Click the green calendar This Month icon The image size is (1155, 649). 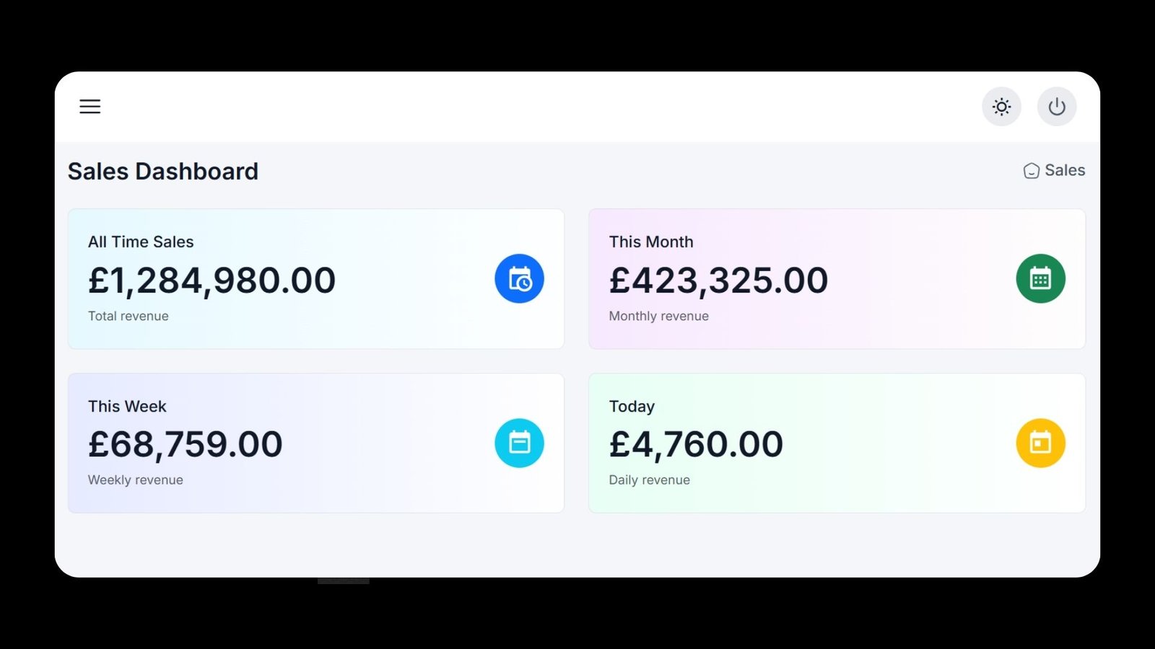(x=1040, y=279)
